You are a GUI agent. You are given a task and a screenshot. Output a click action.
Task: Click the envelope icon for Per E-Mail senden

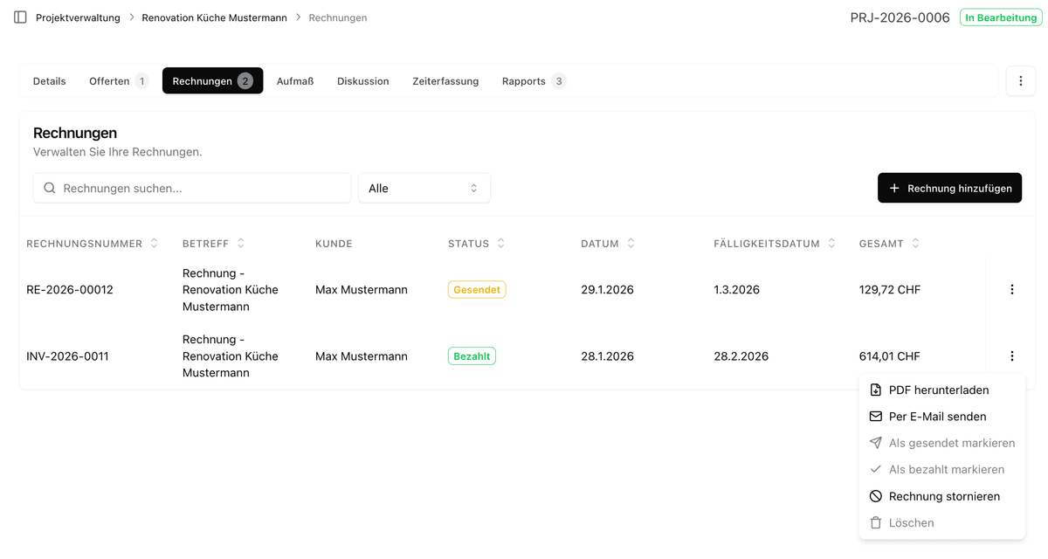(875, 417)
